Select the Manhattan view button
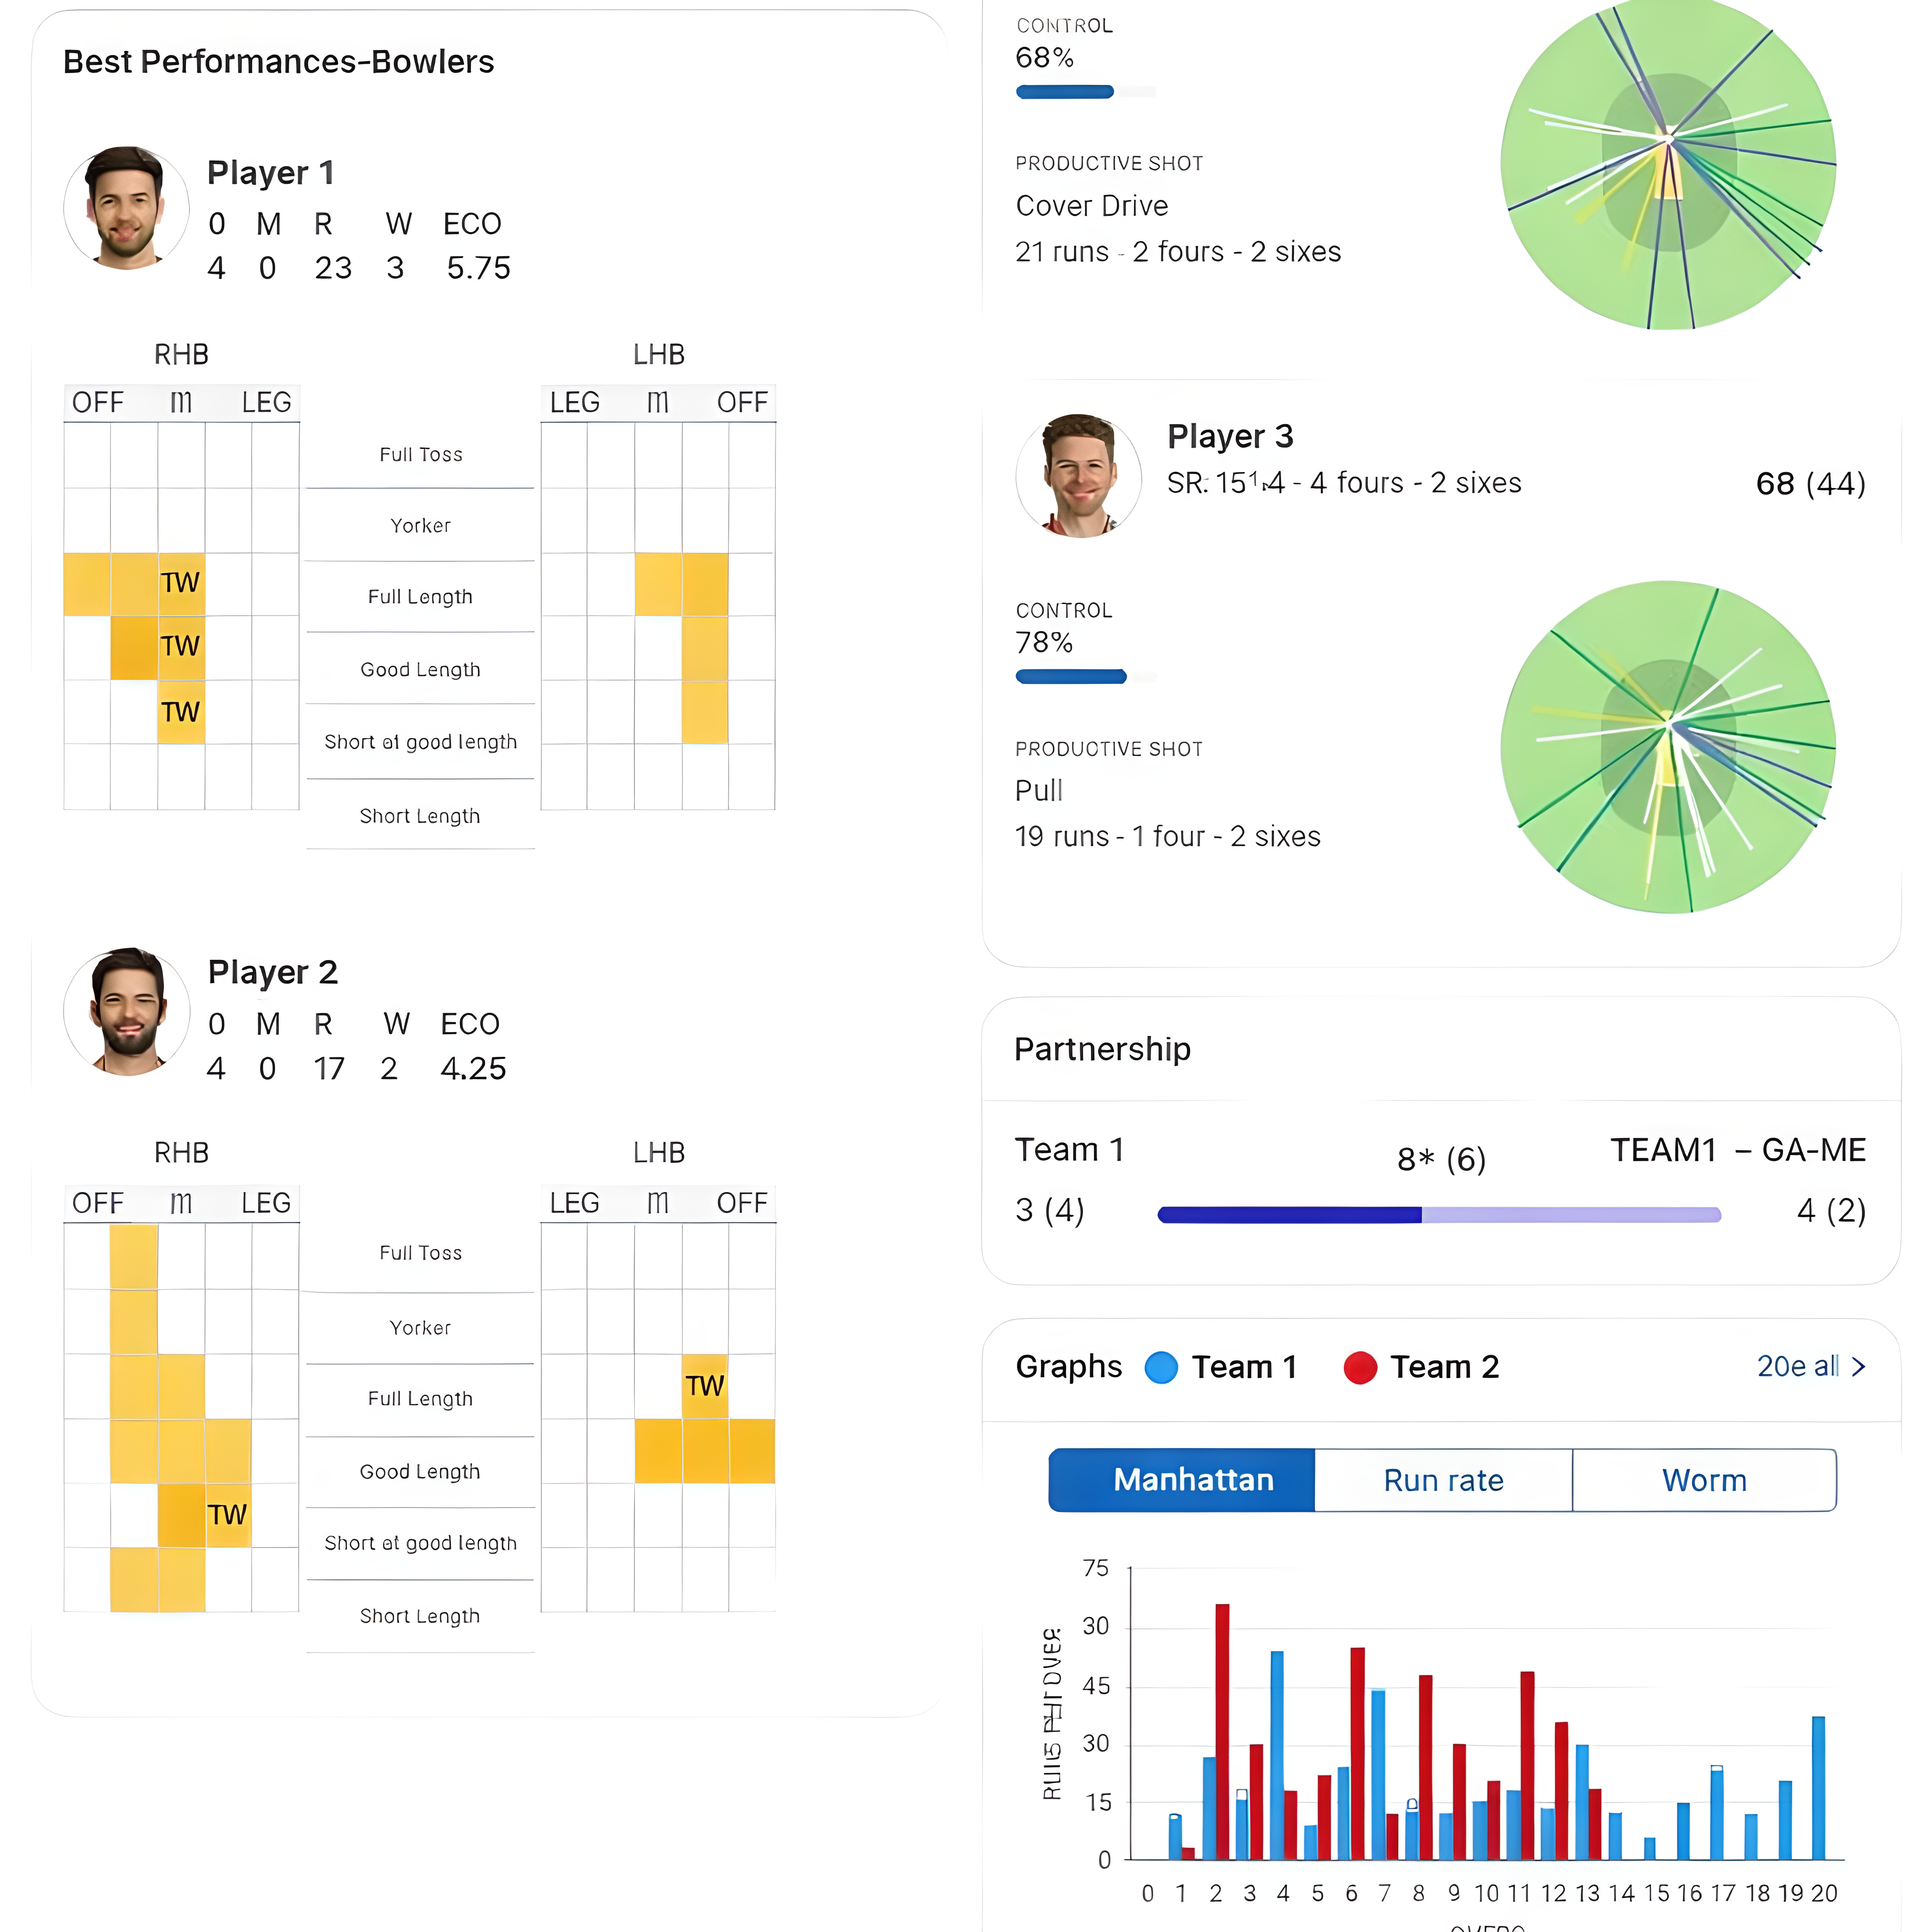Image resolution: width=1932 pixels, height=1932 pixels. 1180,1480
